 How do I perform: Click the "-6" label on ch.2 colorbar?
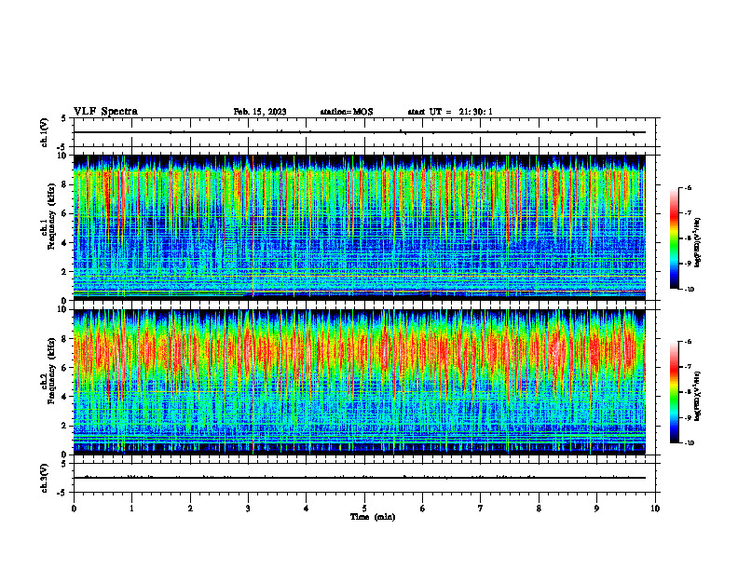689,342
